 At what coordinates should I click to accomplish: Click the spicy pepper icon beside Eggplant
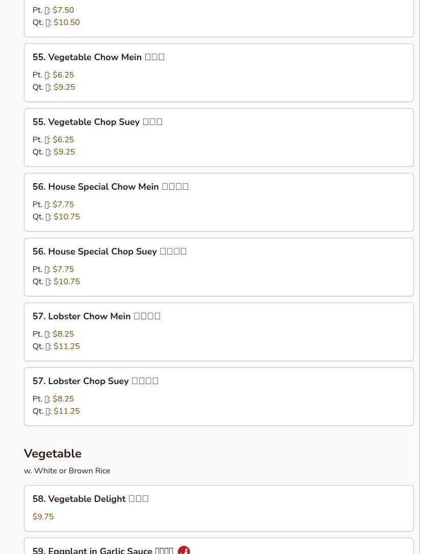tap(184, 550)
